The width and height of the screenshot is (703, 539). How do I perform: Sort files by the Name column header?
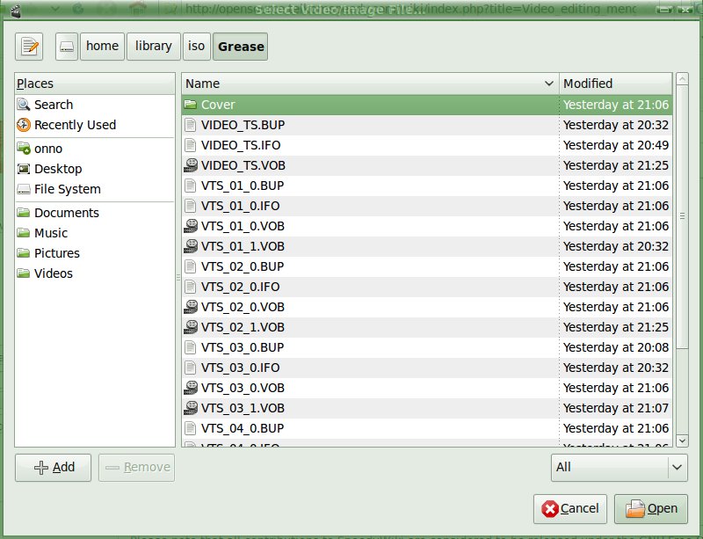pyautogui.click(x=369, y=84)
